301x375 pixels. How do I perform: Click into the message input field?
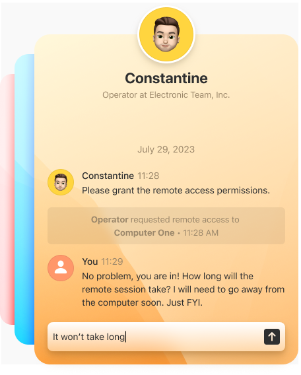click(155, 337)
